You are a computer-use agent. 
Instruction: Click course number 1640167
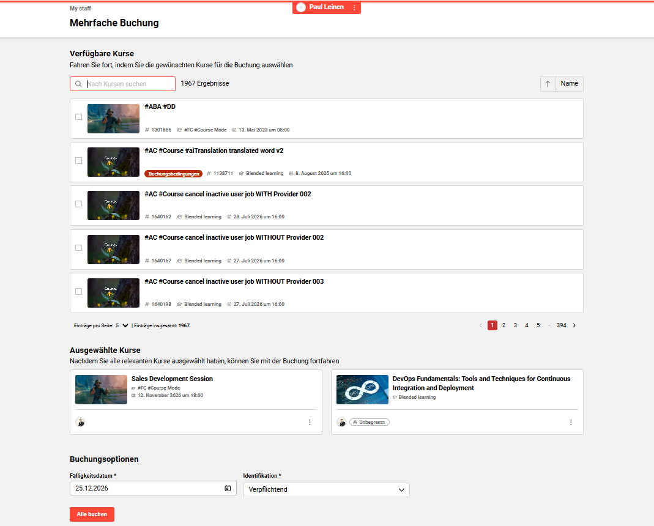click(x=161, y=261)
